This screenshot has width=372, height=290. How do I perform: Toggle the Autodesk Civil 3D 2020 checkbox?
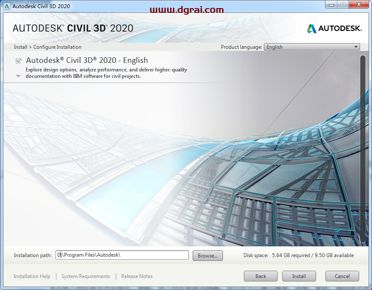18,61
